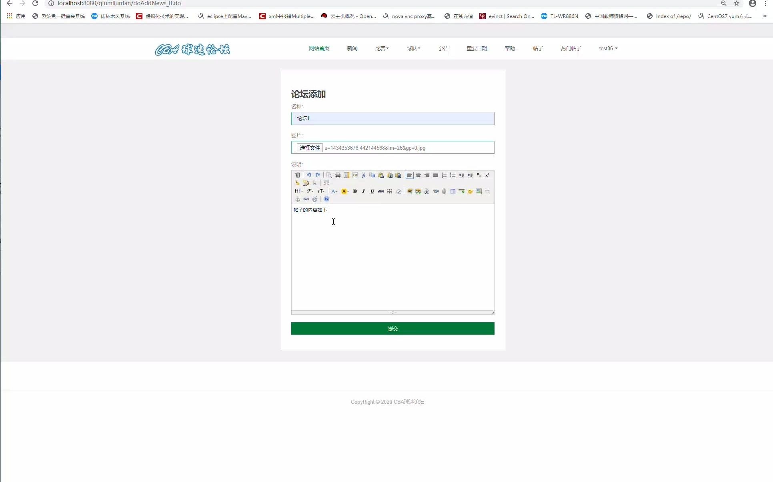
Task: Insert a numbered list
Action: point(444,175)
